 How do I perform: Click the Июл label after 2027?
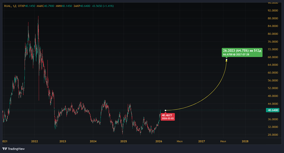coord(223,141)
